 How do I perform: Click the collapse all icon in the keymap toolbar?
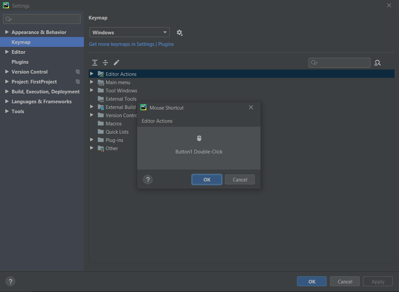pyautogui.click(x=105, y=62)
